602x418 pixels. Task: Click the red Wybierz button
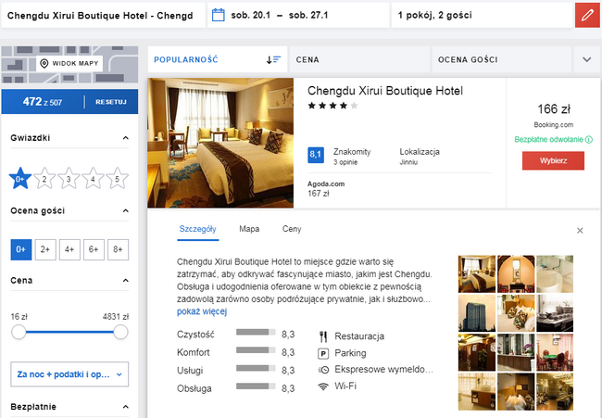(553, 160)
